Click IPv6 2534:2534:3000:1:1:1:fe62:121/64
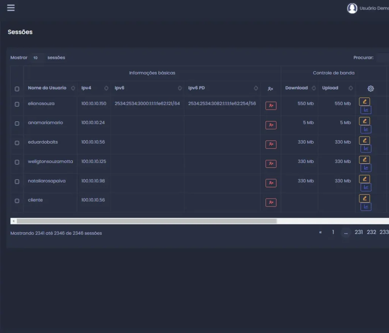Screen dimensions: 389x333 point(147,104)
